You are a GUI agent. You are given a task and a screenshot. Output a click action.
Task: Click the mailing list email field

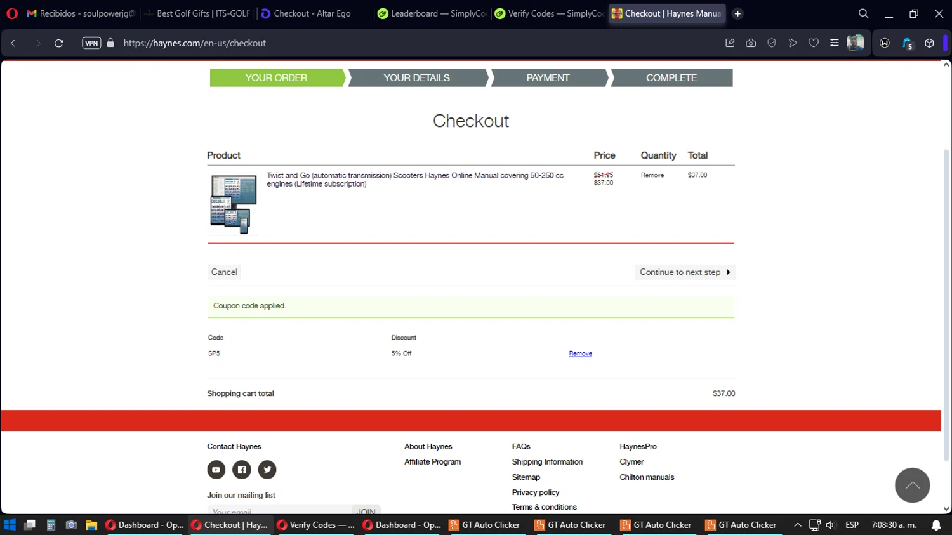279,510
